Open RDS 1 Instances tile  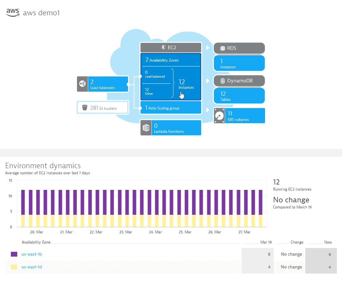pos(239,63)
